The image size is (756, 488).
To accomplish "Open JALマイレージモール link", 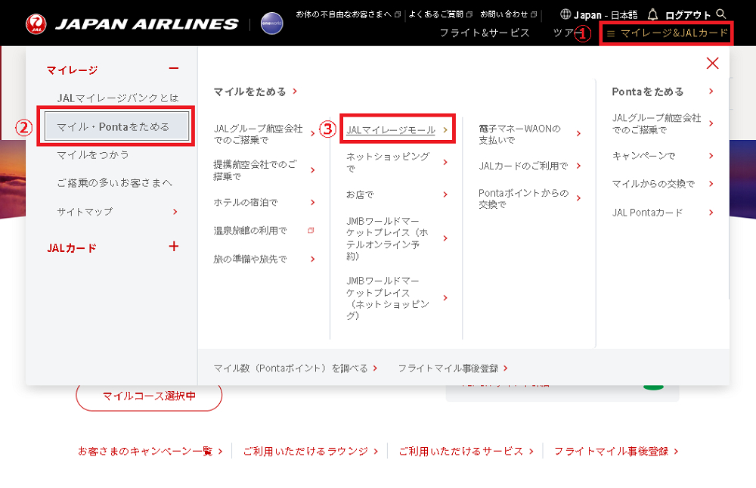I will pyautogui.click(x=397, y=130).
